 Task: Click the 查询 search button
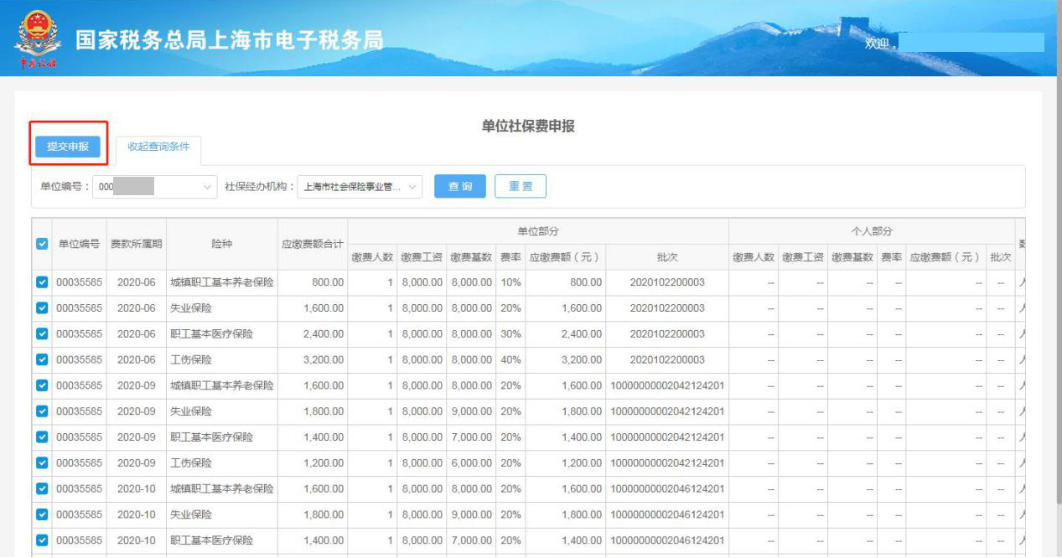(x=459, y=186)
